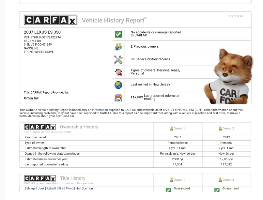
Task: Open the Rebuilt title link
Action: click(x=51, y=189)
